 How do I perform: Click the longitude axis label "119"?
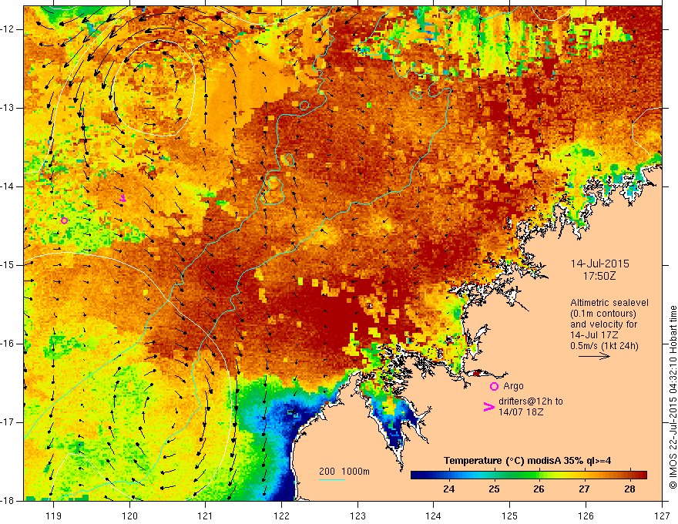point(53,516)
